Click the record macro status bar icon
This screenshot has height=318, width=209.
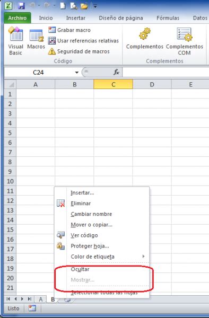pos(32,308)
